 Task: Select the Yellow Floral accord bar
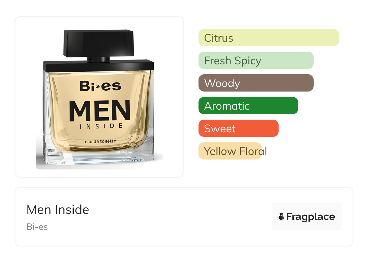[230, 151]
